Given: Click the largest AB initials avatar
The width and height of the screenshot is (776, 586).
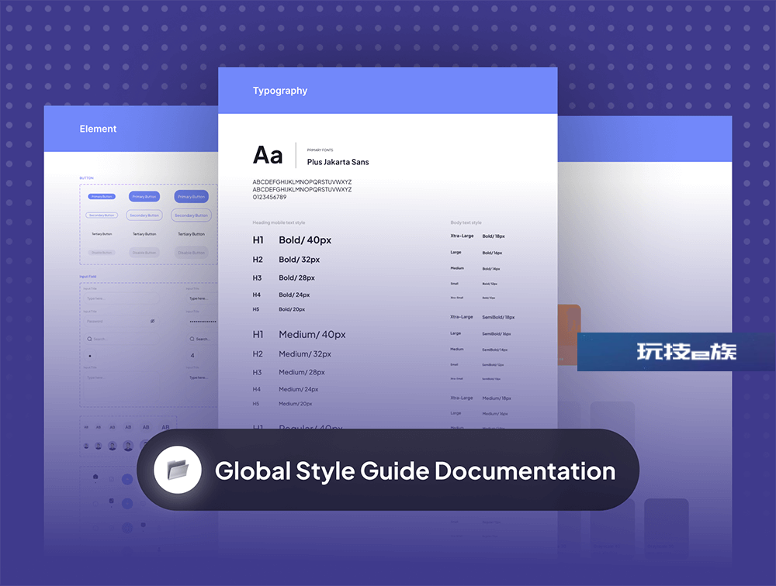Looking at the screenshot, I should [x=165, y=427].
